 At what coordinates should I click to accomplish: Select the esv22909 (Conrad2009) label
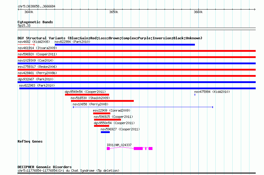coord(112,110)
